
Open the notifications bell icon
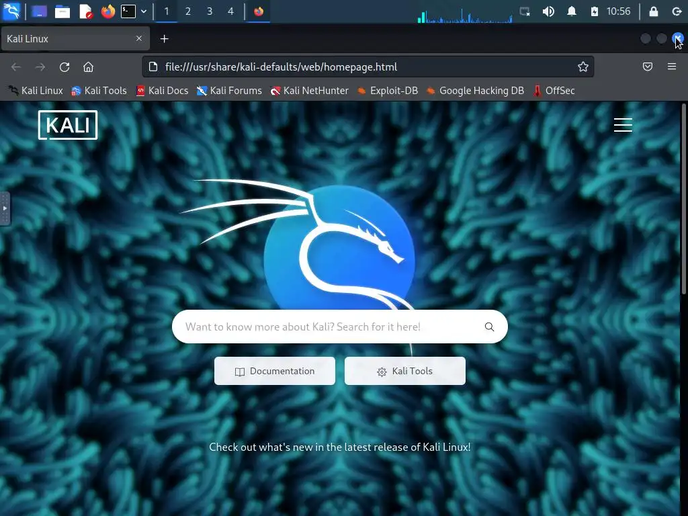coord(571,11)
